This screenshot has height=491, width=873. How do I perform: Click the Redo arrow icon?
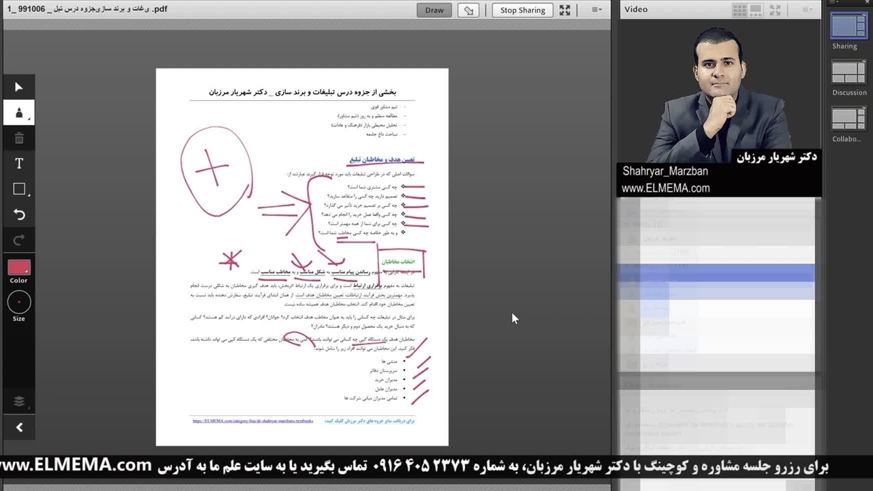(x=19, y=240)
